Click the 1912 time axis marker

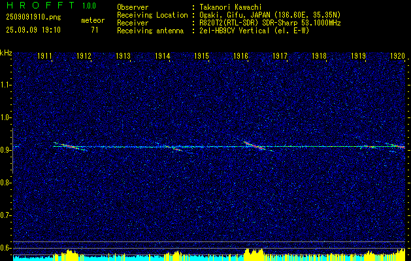pos(84,56)
